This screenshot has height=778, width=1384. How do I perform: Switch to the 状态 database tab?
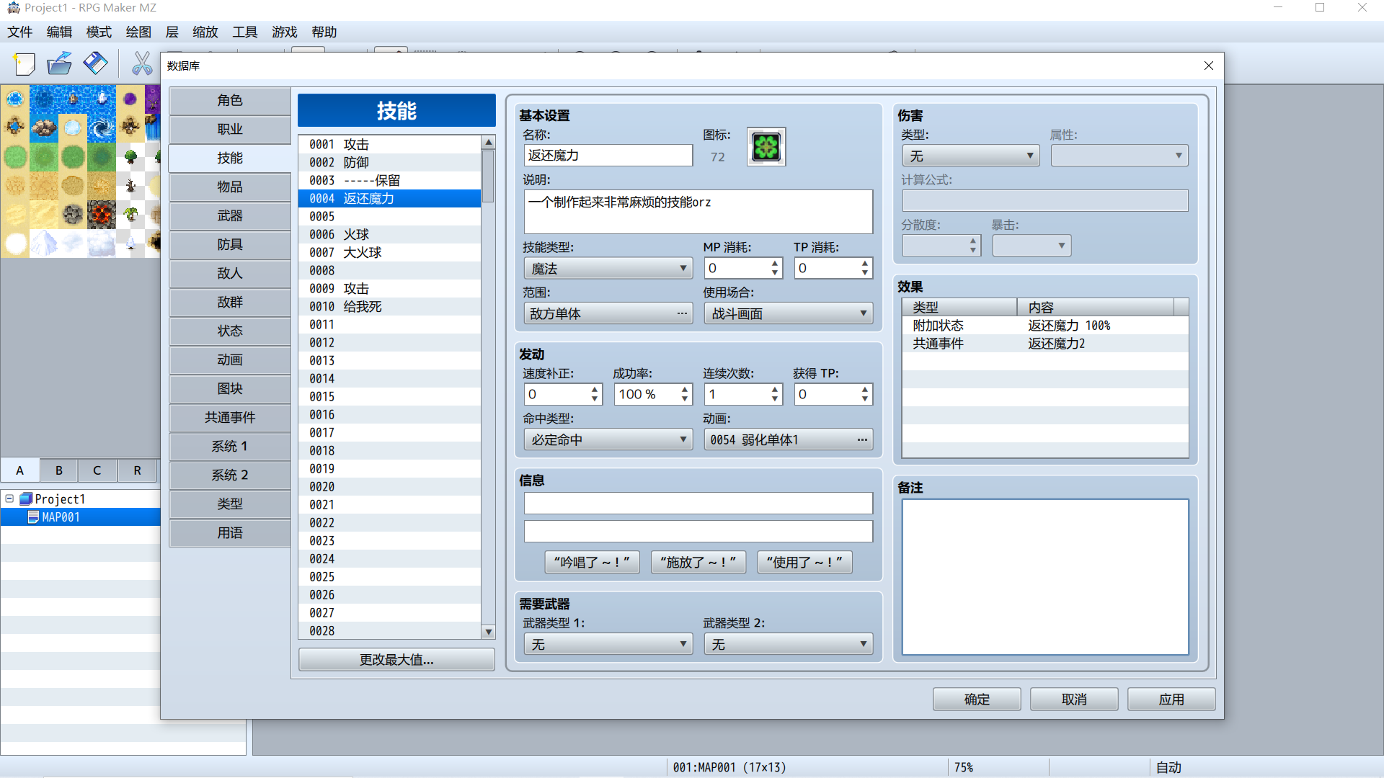tap(230, 331)
